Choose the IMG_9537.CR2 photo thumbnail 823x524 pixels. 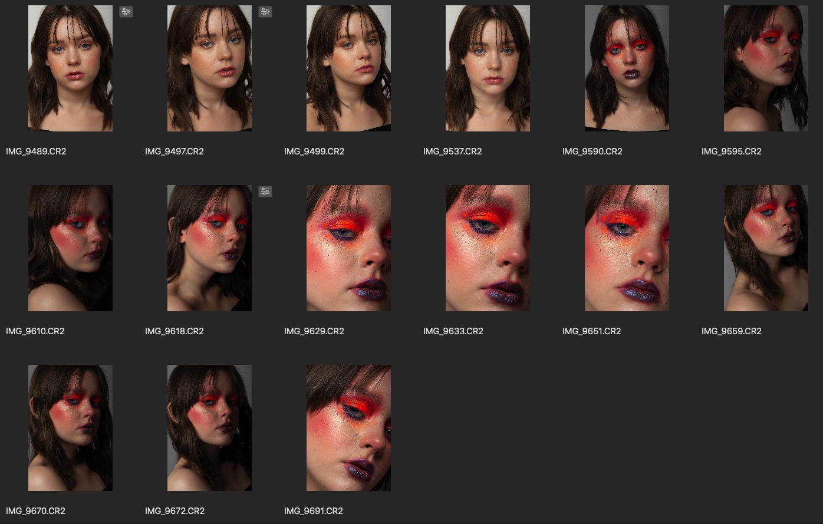488,68
